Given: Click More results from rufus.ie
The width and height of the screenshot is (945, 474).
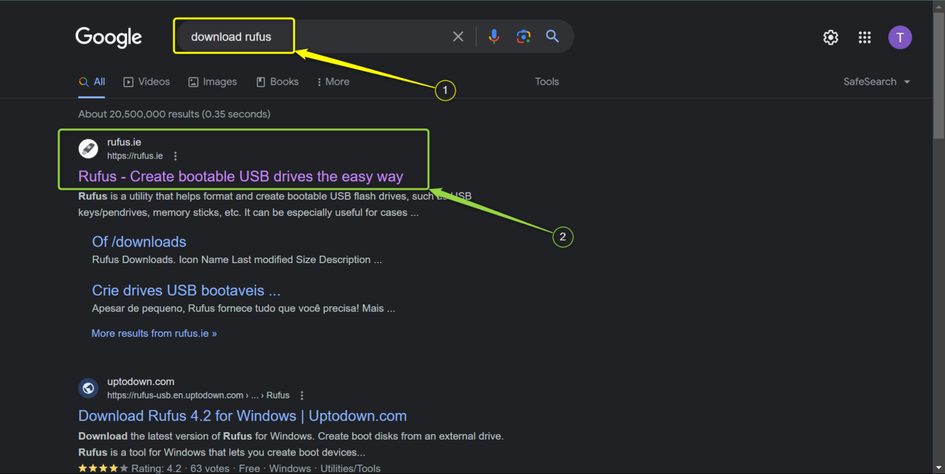Looking at the screenshot, I should [154, 333].
